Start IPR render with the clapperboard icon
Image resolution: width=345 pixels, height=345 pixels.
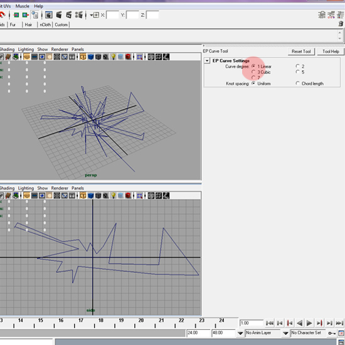pos(68,15)
